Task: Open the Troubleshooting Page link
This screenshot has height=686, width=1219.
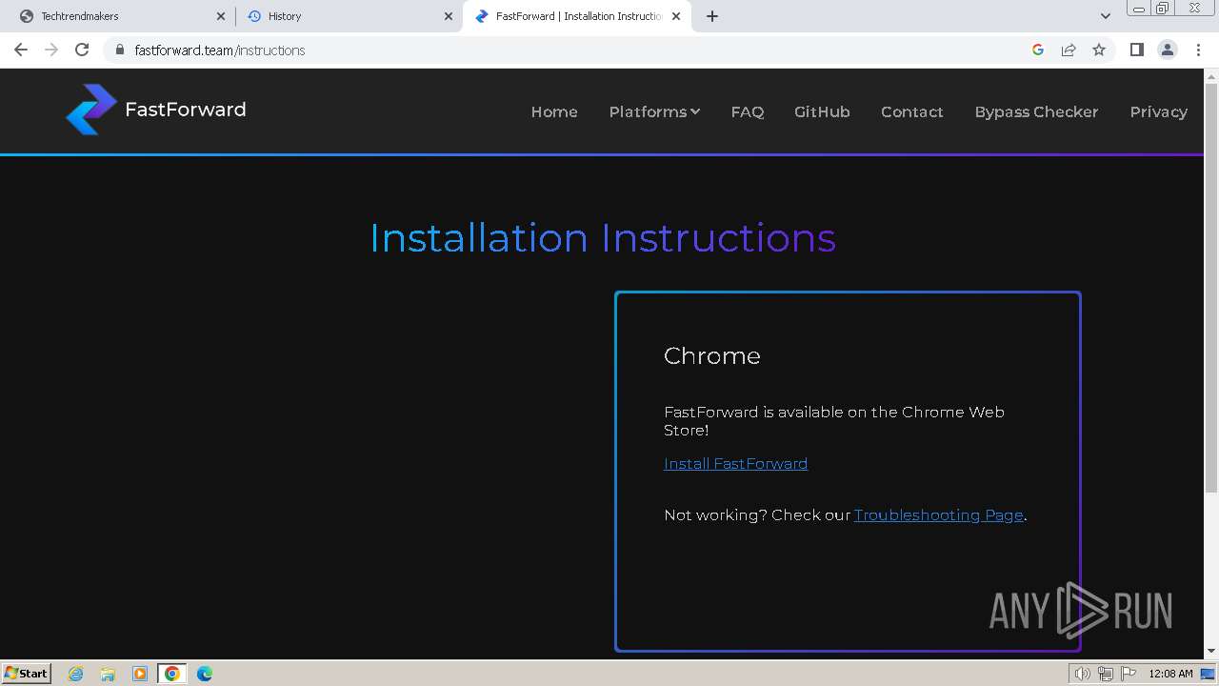Action: coord(939,514)
